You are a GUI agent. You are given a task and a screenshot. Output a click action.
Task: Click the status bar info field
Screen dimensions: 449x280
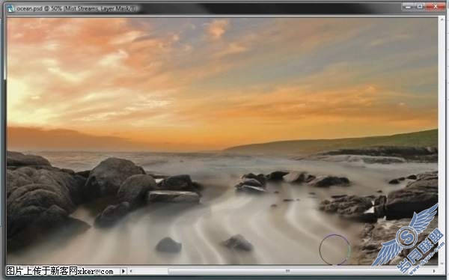point(63,271)
